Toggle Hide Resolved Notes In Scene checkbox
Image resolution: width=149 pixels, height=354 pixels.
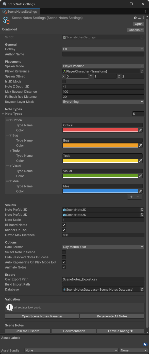[64, 257]
